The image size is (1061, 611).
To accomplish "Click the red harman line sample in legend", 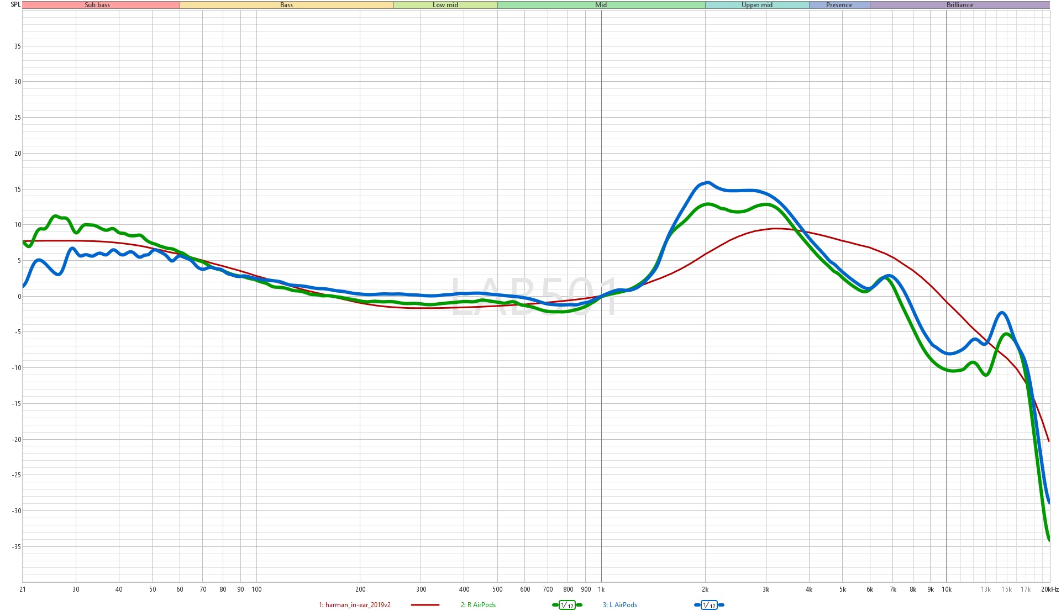I will click(425, 605).
